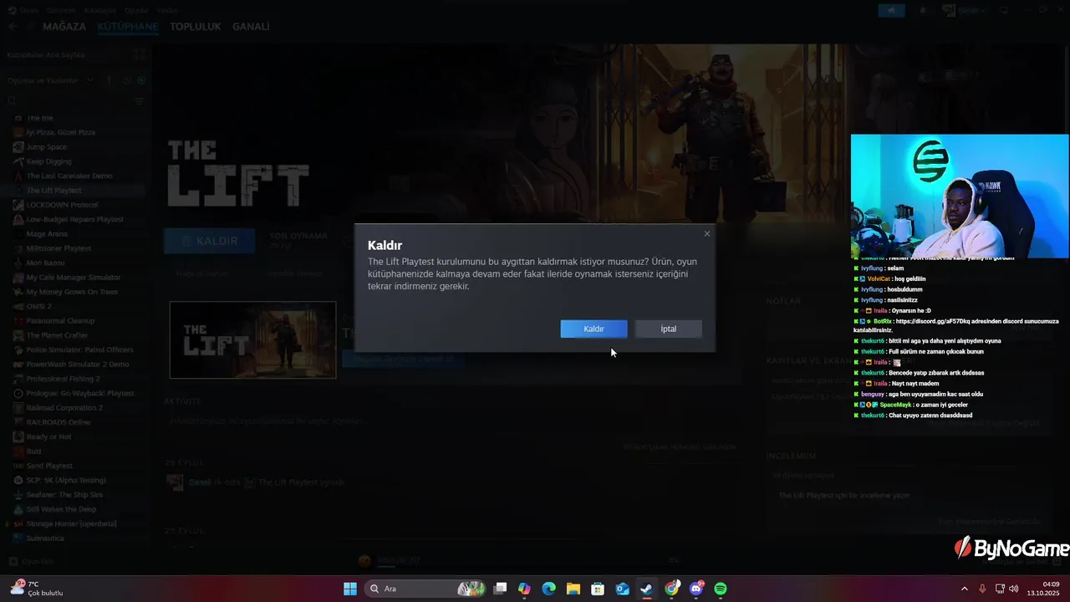Open Task View on the taskbar
The image size is (1070, 602).
coord(500,589)
